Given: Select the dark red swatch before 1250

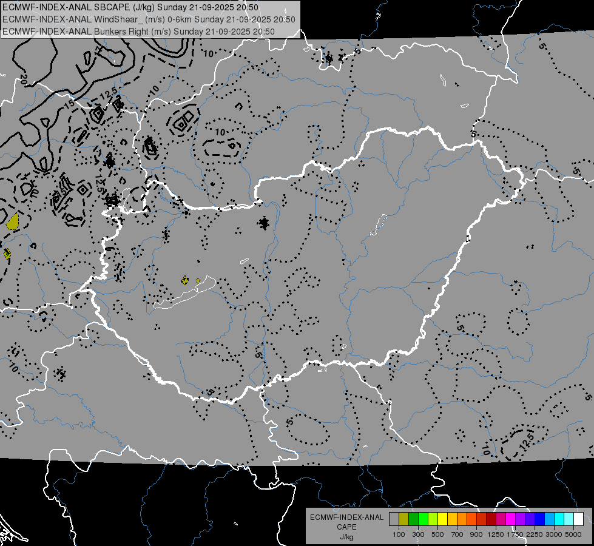Looking at the screenshot, I should [x=491, y=519].
